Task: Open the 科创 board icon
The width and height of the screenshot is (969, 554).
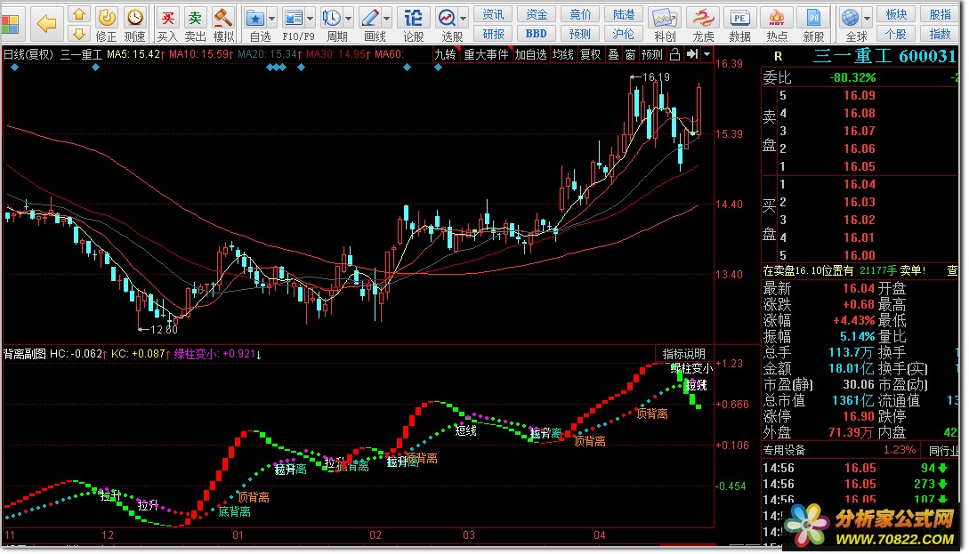Action: click(x=665, y=25)
